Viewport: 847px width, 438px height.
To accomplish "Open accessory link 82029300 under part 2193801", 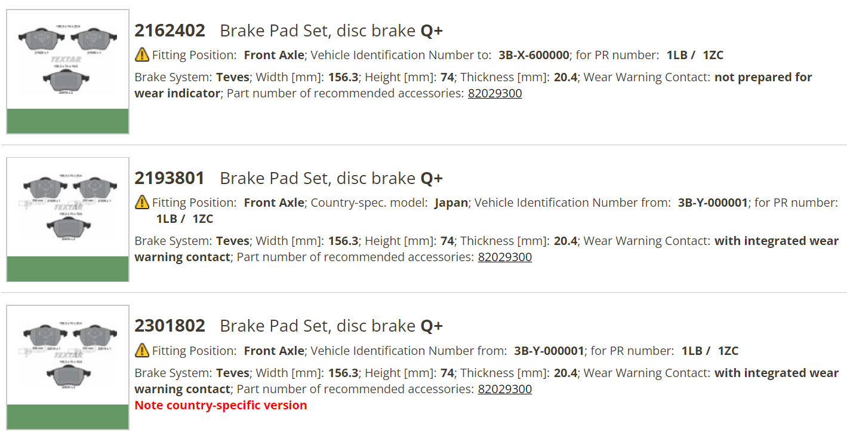I will click(505, 257).
